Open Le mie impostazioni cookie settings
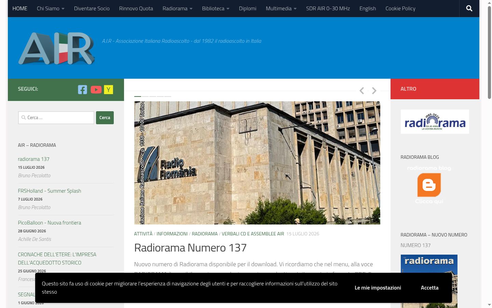492x308 pixels. [378, 288]
